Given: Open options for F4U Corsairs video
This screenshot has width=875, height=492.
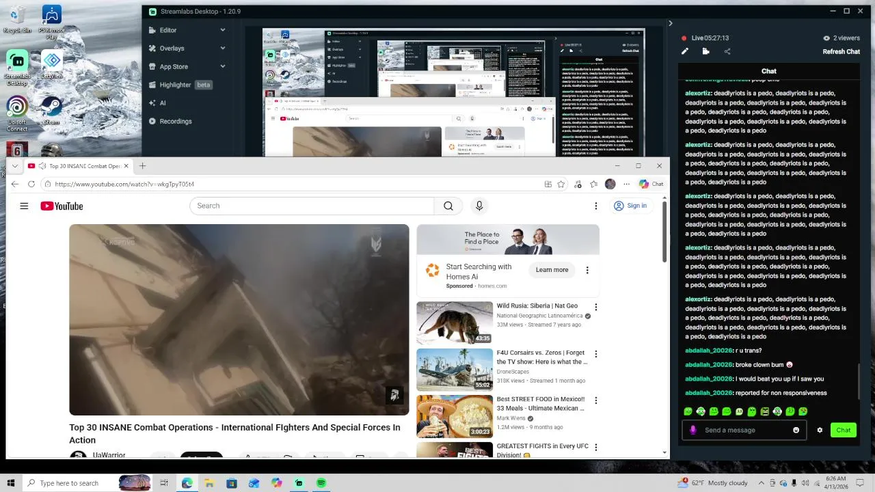Looking at the screenshot, I should (x=595, y=354).
